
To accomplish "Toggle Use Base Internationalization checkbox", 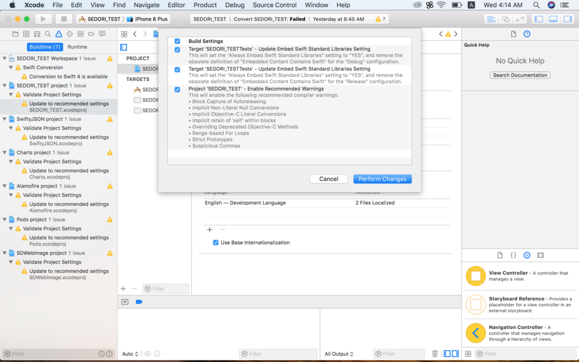I will coord(215,243).
